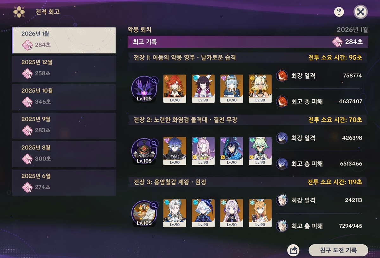
Task: Click the blonde character card in battlefield 1
Action: coord(260,89)
